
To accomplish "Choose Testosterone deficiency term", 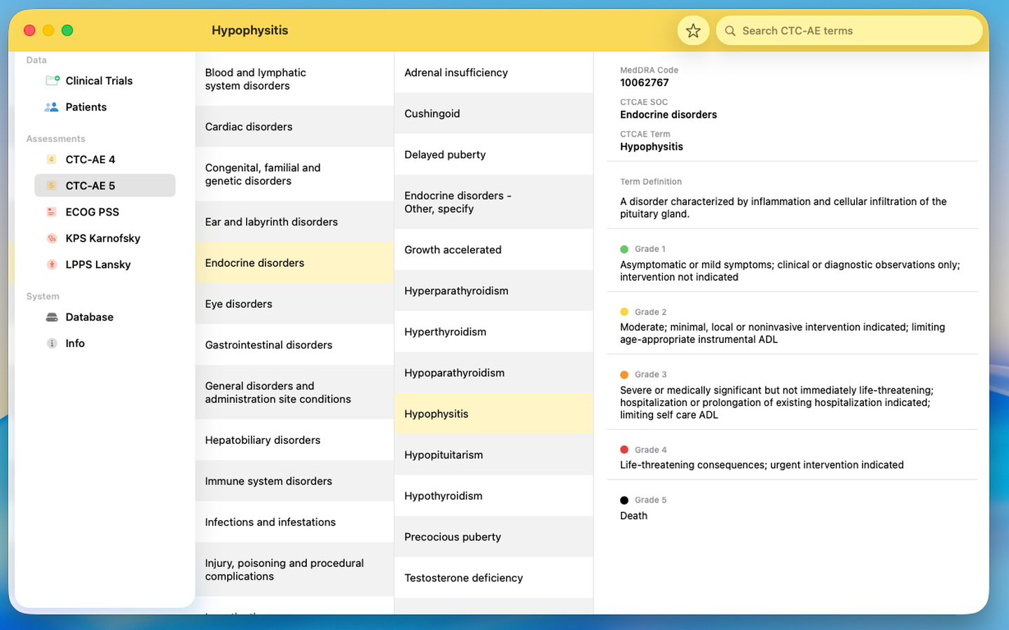I will pyautogui.click(x=494, y=578).
